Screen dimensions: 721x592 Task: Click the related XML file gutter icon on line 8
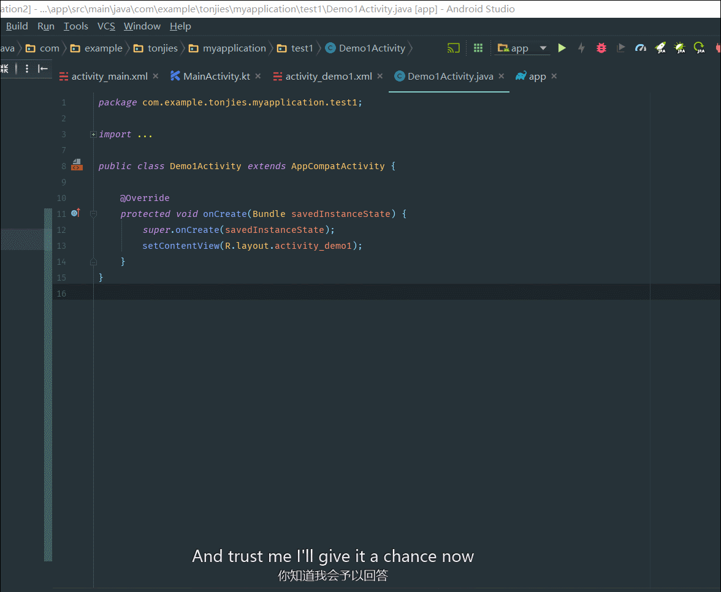click(77, 164)
